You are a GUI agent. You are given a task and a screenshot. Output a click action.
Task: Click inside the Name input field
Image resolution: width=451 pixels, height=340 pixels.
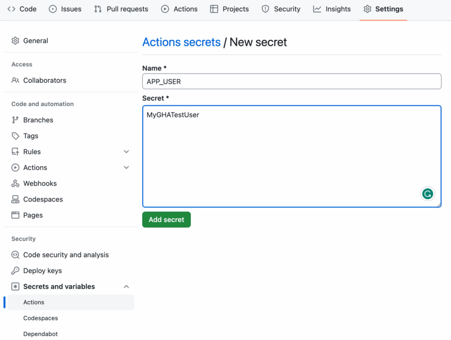291,81
